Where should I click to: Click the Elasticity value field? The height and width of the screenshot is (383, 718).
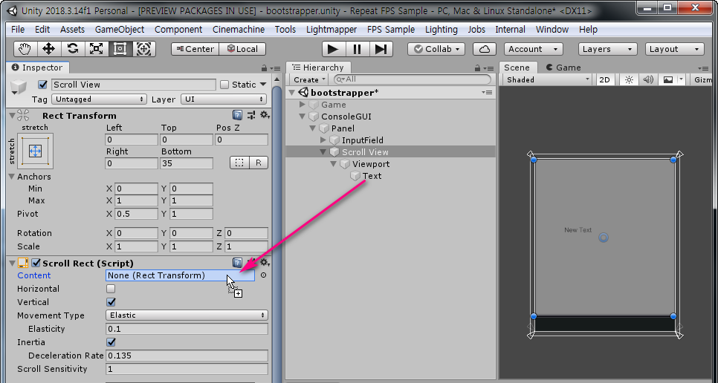pyautogui.click(x=187, y=329)
